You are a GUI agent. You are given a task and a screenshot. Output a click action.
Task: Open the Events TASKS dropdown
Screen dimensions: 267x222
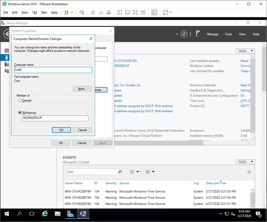(x=245, y=162)
